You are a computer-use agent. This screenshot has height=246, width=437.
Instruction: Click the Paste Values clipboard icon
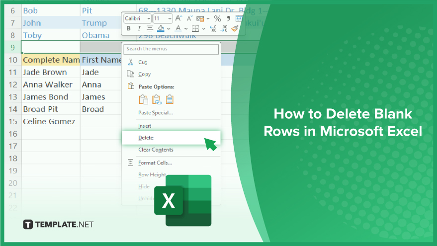(x=157, y=99)
